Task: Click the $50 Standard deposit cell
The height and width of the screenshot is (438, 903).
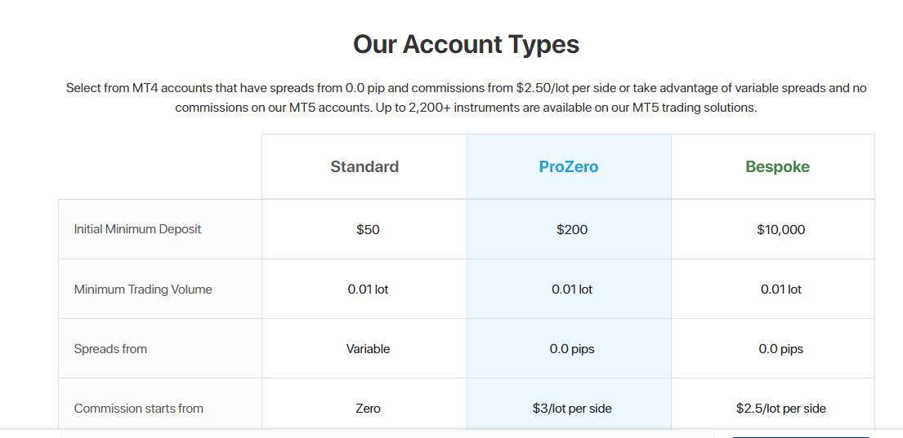Action: pyautogui.click(x=368, y=229)
